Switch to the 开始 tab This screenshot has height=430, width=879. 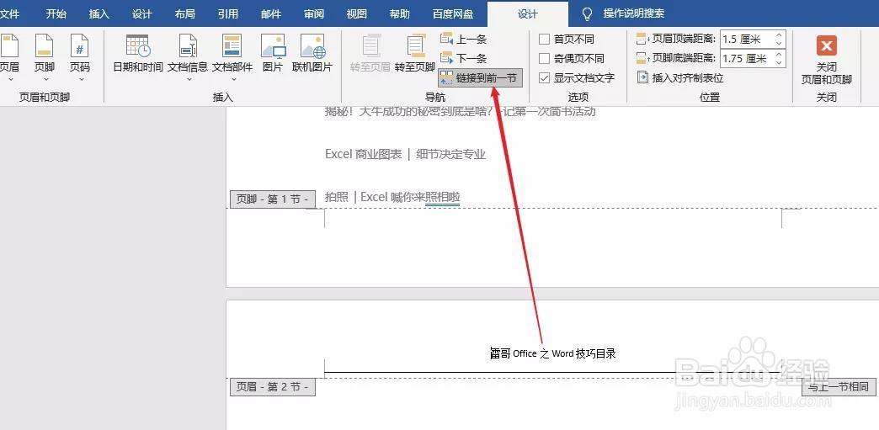56,14
